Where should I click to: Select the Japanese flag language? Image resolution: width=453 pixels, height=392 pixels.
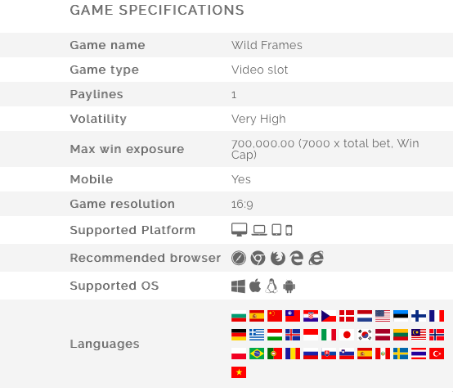347,335
